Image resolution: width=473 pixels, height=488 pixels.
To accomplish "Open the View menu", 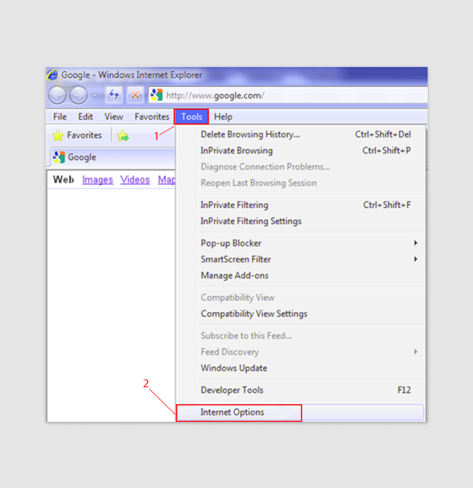I will pos(114,117).
